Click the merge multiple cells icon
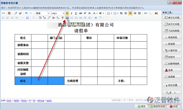This screenshot has width=183, height=109. coord(67,18)
